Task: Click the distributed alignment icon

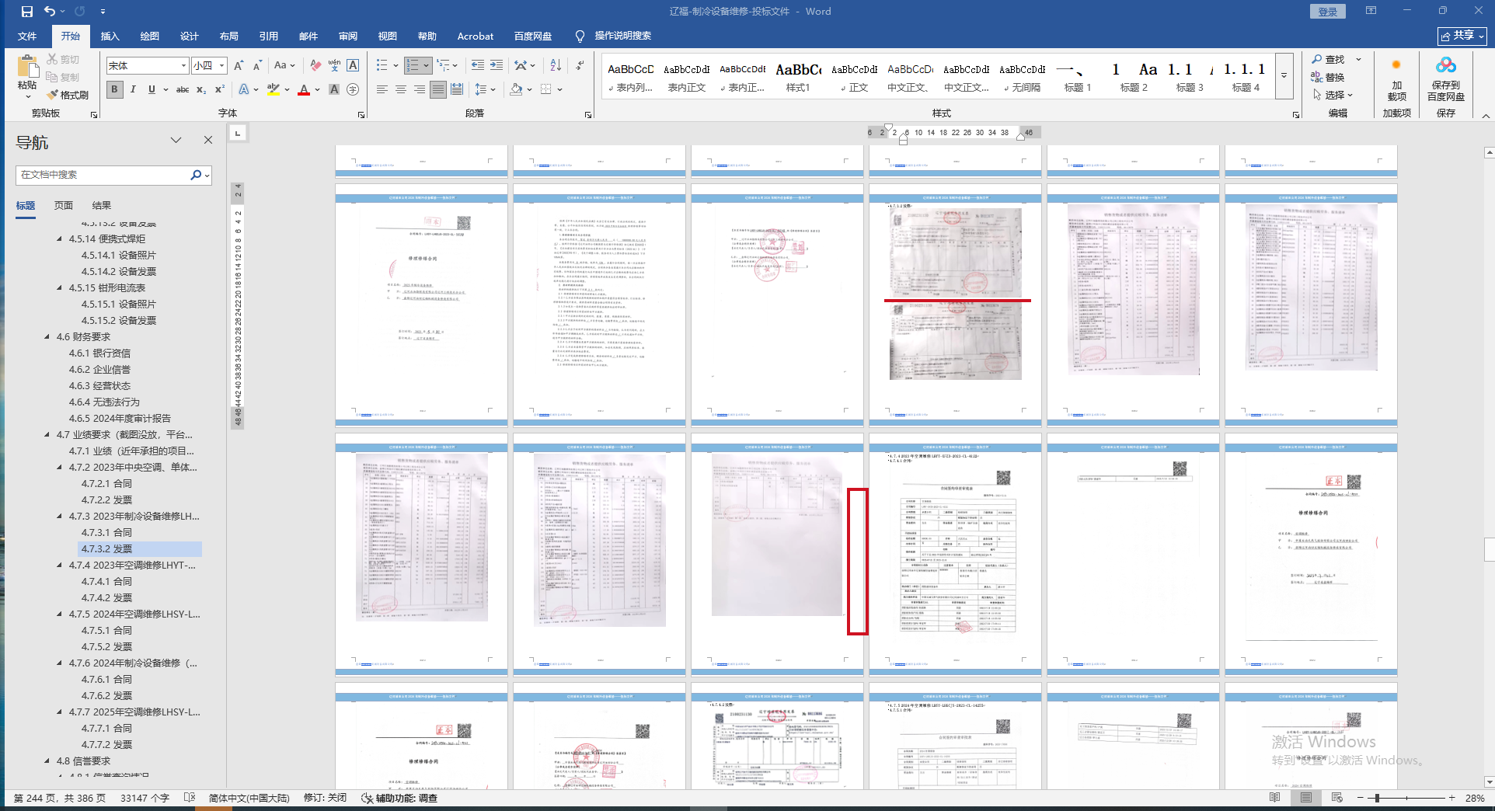Action: point(457,90)
